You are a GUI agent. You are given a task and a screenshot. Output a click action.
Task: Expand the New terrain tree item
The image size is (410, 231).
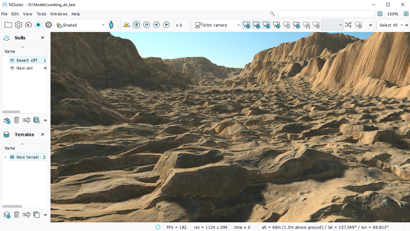pyautogui.click(x=5, y=157)
